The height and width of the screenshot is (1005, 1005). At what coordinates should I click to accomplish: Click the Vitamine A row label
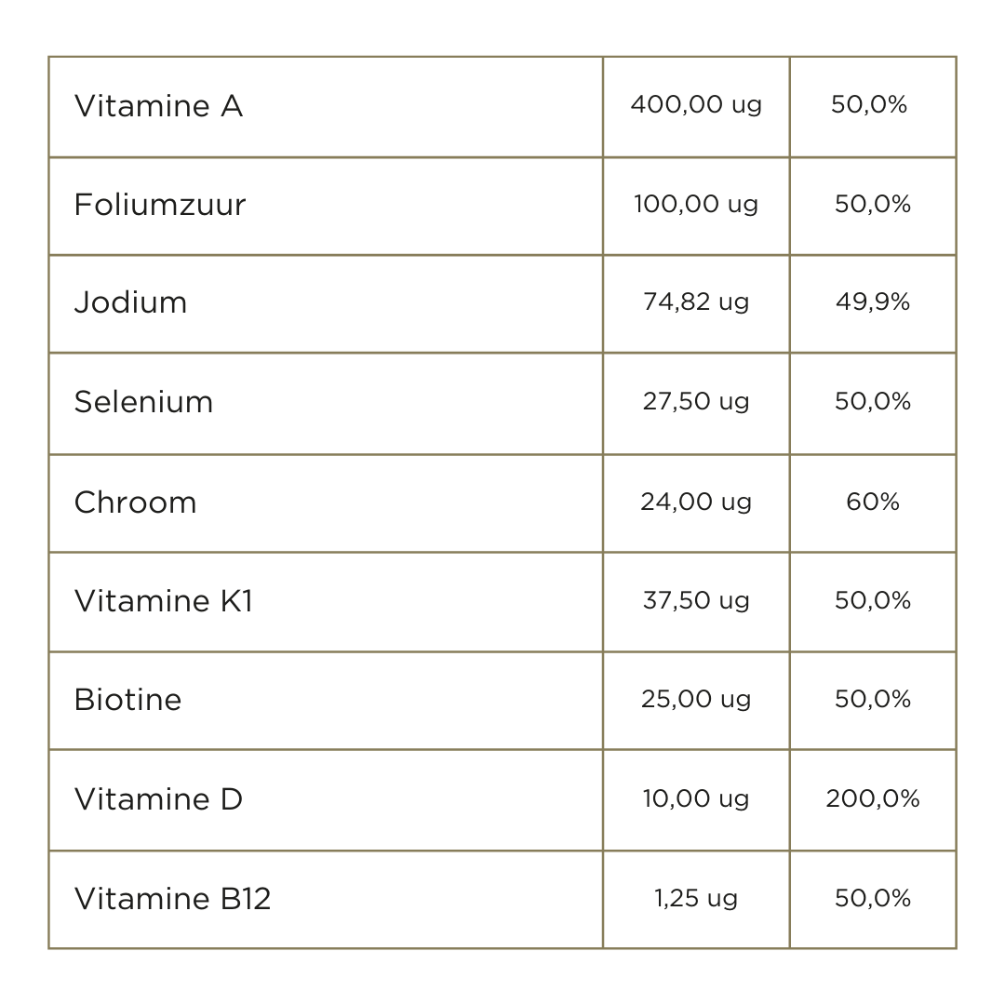[158, 106]
